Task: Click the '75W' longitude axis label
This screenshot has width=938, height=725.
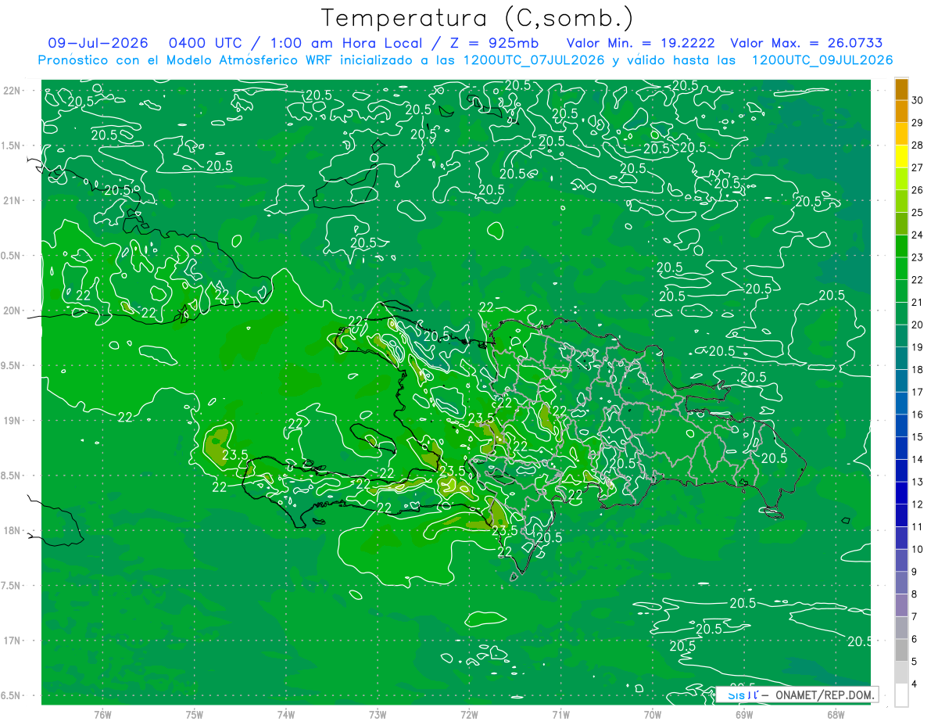Action: (195, 714)
